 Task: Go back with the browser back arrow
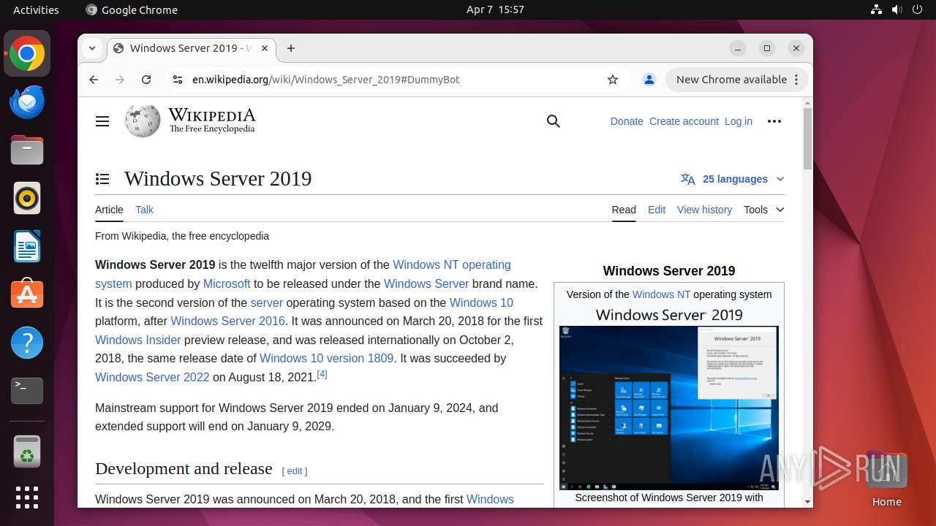point(94,80)
